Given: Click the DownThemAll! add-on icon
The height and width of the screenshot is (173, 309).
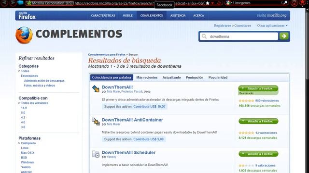Looking at the screenshot, I should (96, 88).
